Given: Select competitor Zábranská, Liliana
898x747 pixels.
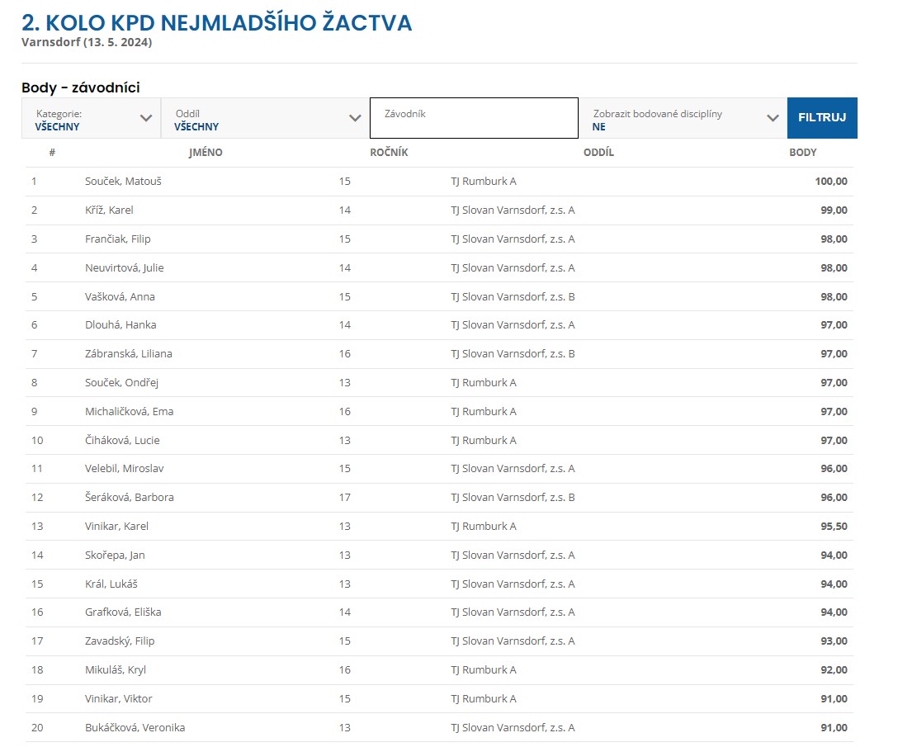Looking at the screenshot, I should [x=128, y=354].
